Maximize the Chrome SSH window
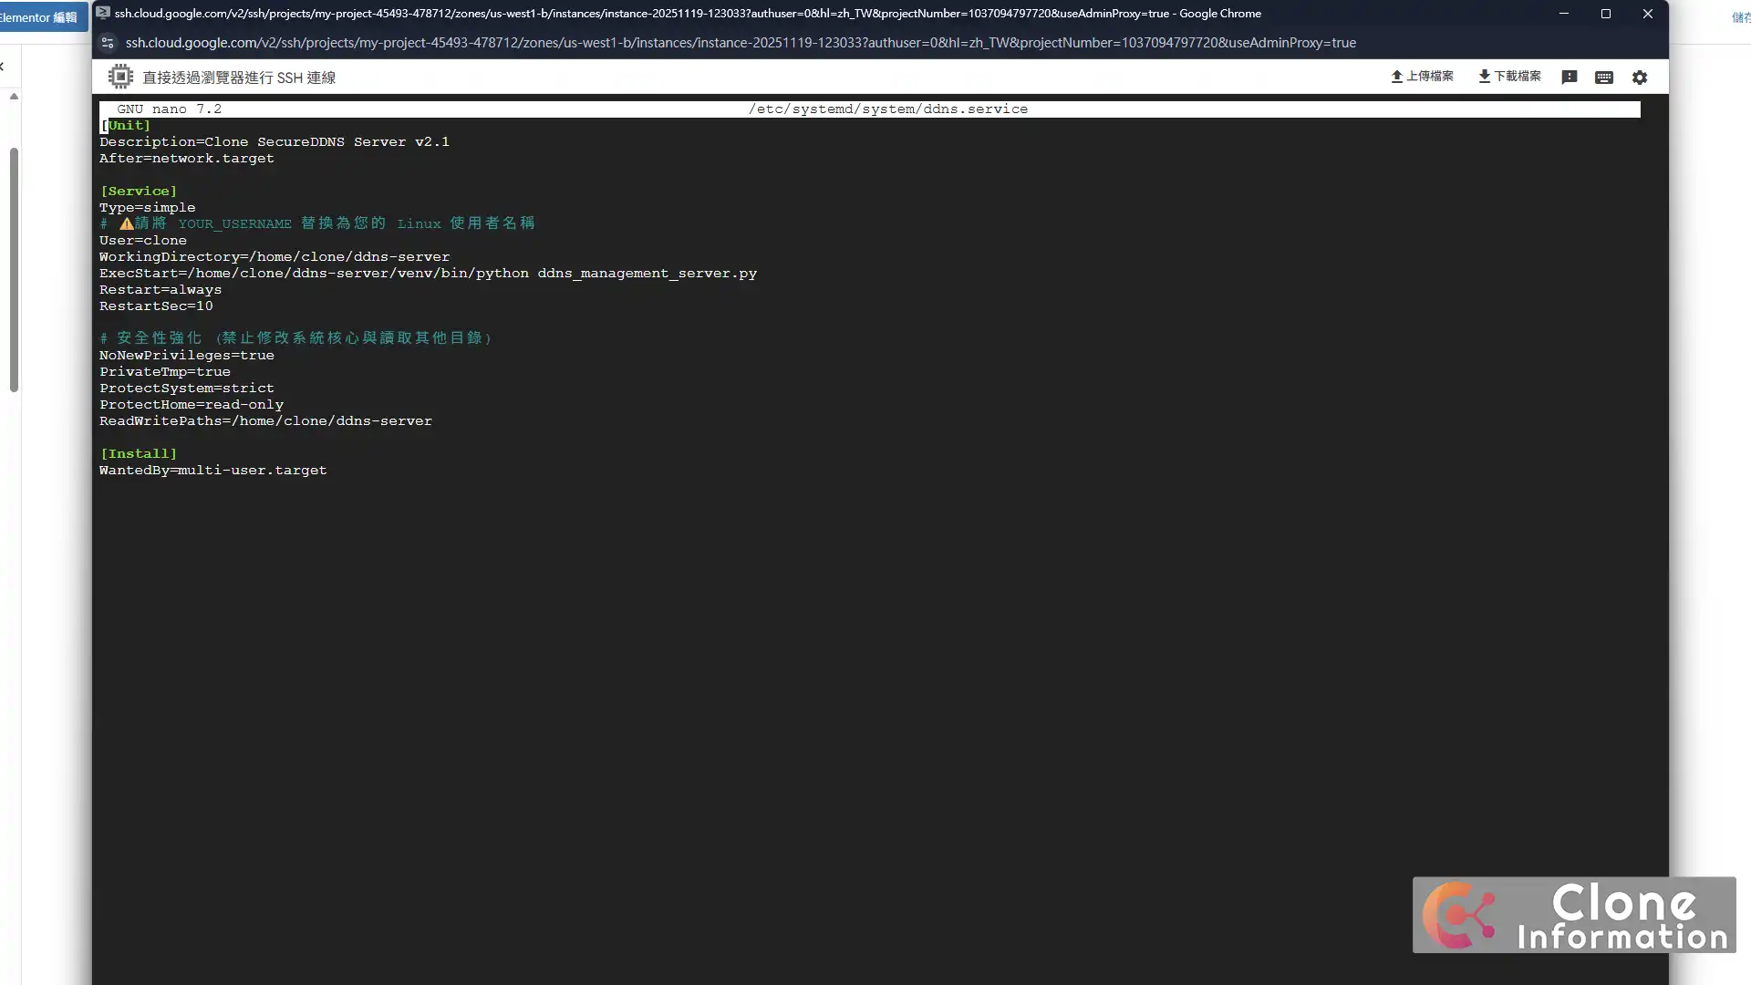Image resolution: width=1751 pixels, height=985 pixels. 1605,14
